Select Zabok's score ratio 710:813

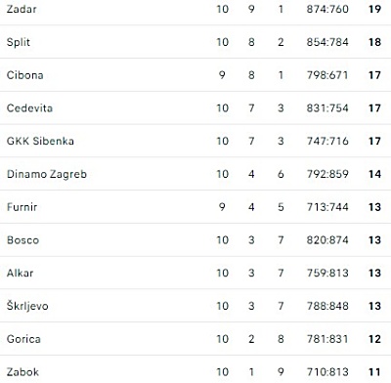coord(327,372)
